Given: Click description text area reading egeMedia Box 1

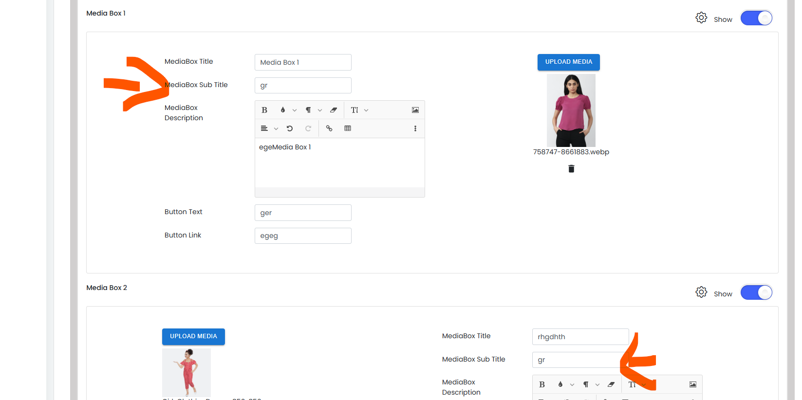Looking at the screenshot, I should (340, 163).
